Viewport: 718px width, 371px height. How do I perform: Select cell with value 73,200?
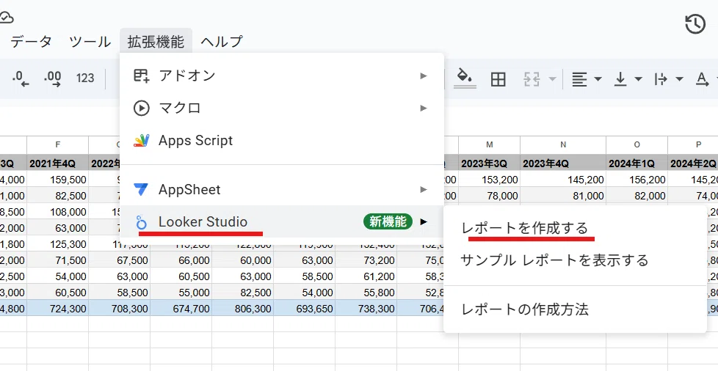tap(366, 260)
